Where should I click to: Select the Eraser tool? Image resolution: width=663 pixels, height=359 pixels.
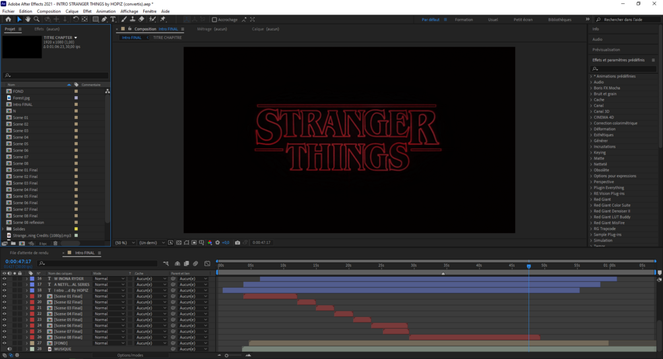[x=141, y=19]
